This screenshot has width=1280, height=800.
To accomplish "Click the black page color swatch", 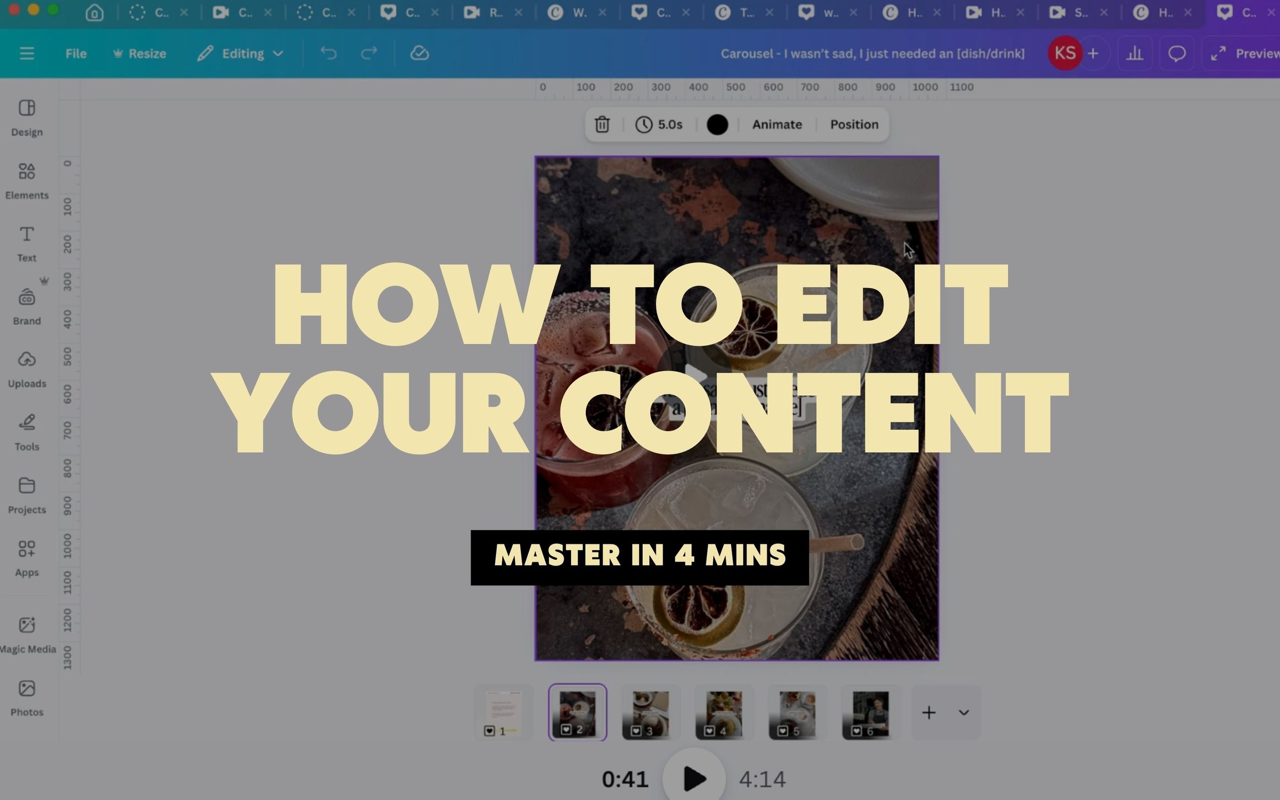I will point(717,125).
